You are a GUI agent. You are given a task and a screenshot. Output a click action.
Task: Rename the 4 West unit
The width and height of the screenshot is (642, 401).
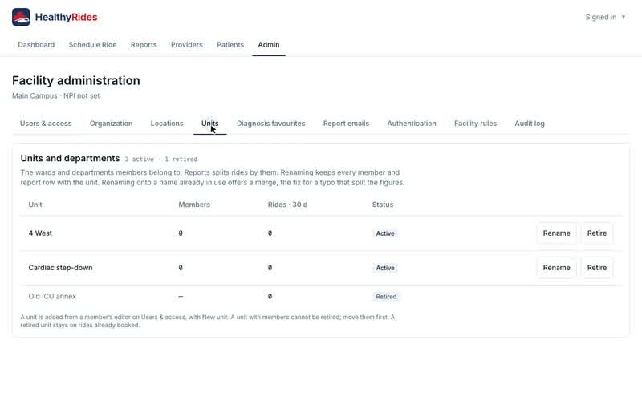point(556,233)
